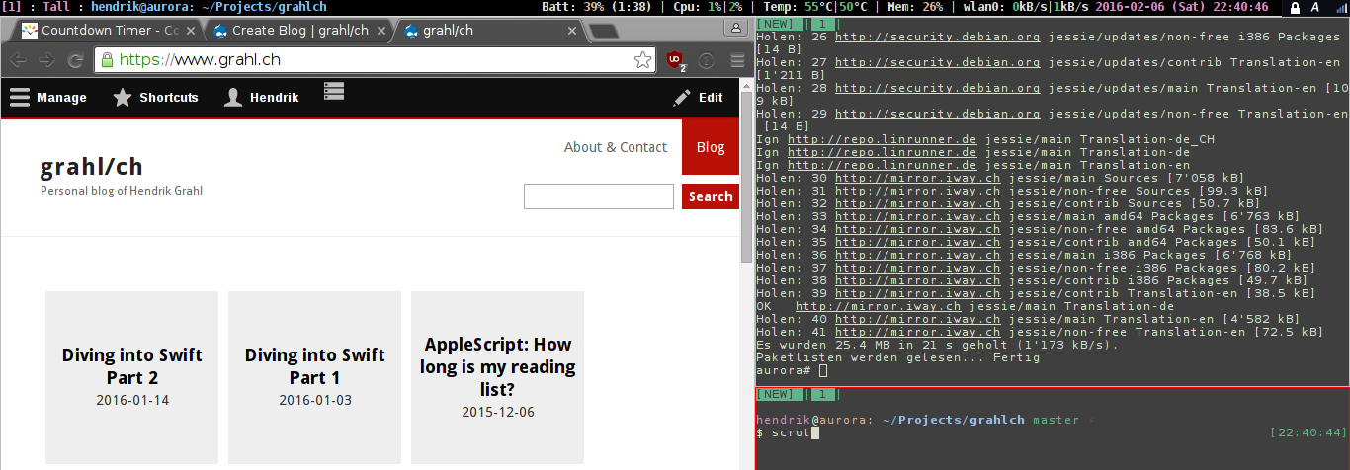
Task: Click the browser forward arrow
Action: click(x=46, y=60)
